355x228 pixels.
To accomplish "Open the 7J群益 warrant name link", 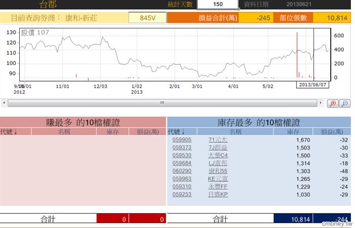I will [218, 147].
